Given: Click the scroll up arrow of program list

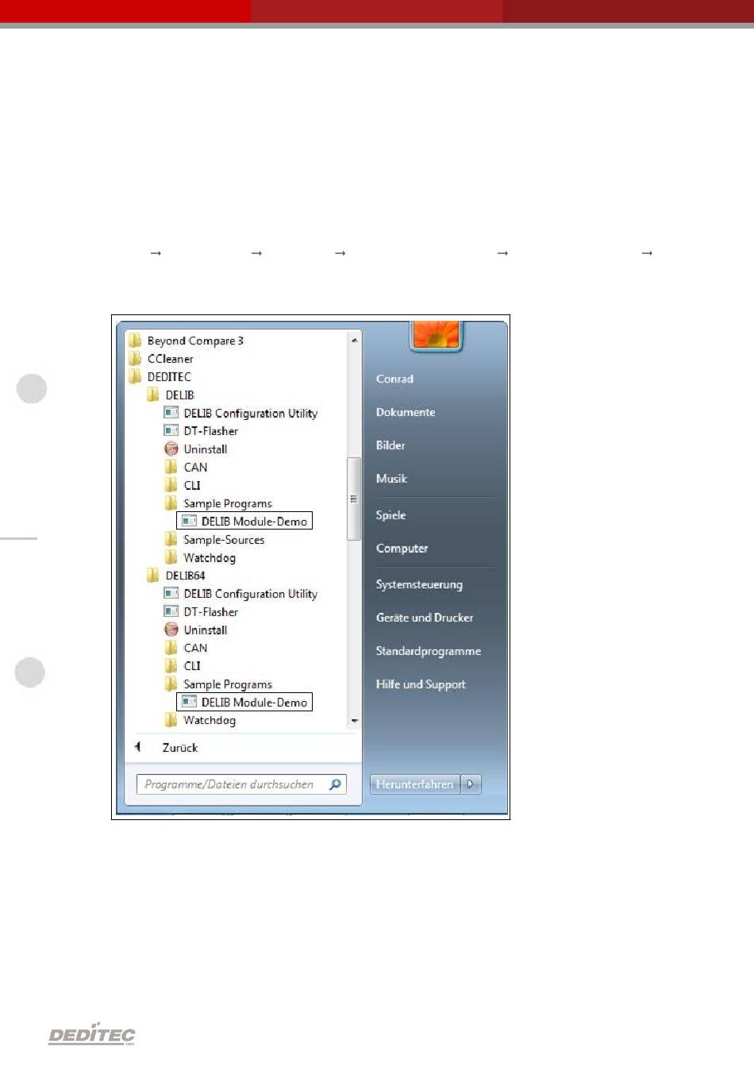Looking at the screenshot, I should 354,340.
